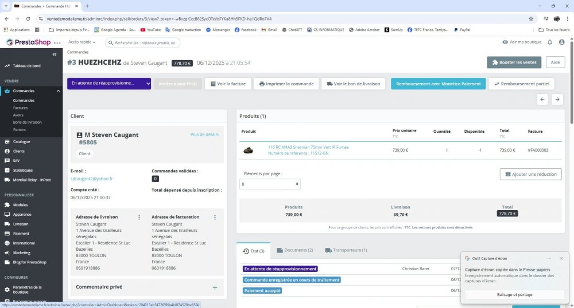Open Adresse de livraison options menu
The height and width of the screenshot is (308, 574).
tap(139, 217)
